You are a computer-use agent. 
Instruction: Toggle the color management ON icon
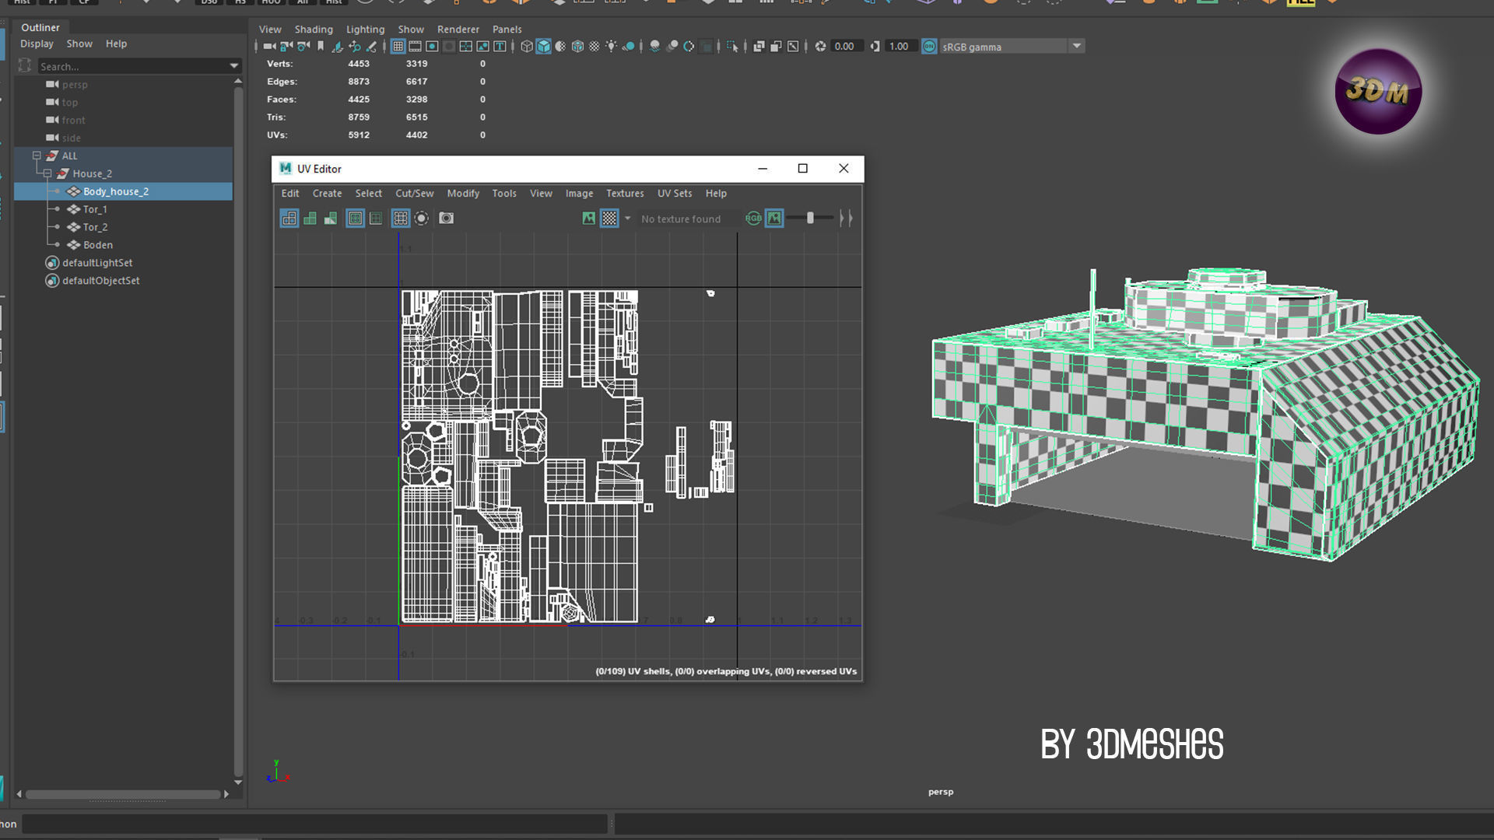coord(929,47)
